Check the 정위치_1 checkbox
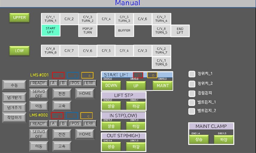256x153 pixels. click(192, 74)
